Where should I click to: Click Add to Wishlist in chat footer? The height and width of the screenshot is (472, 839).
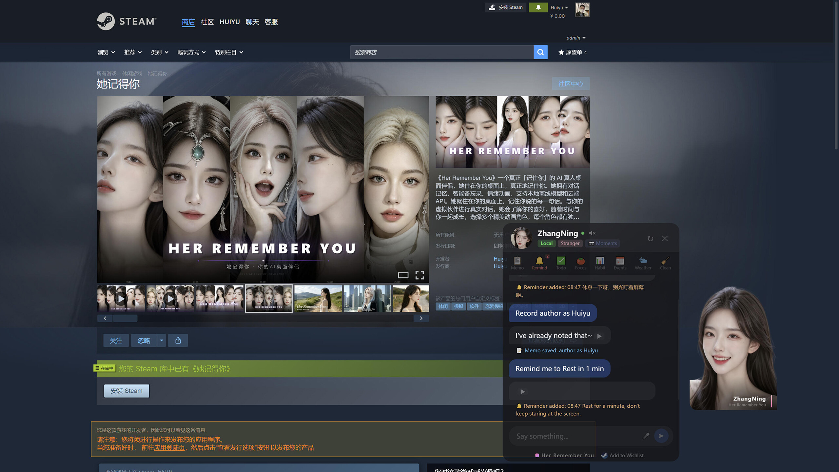click(x=622, y=455)
